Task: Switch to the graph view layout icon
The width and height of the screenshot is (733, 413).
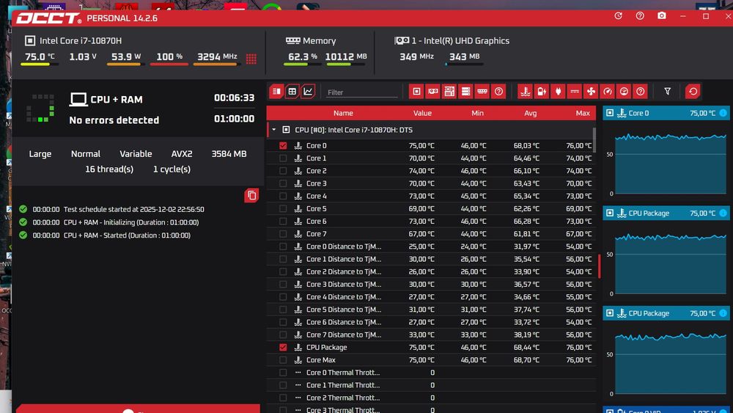Action: click(308, 92)
